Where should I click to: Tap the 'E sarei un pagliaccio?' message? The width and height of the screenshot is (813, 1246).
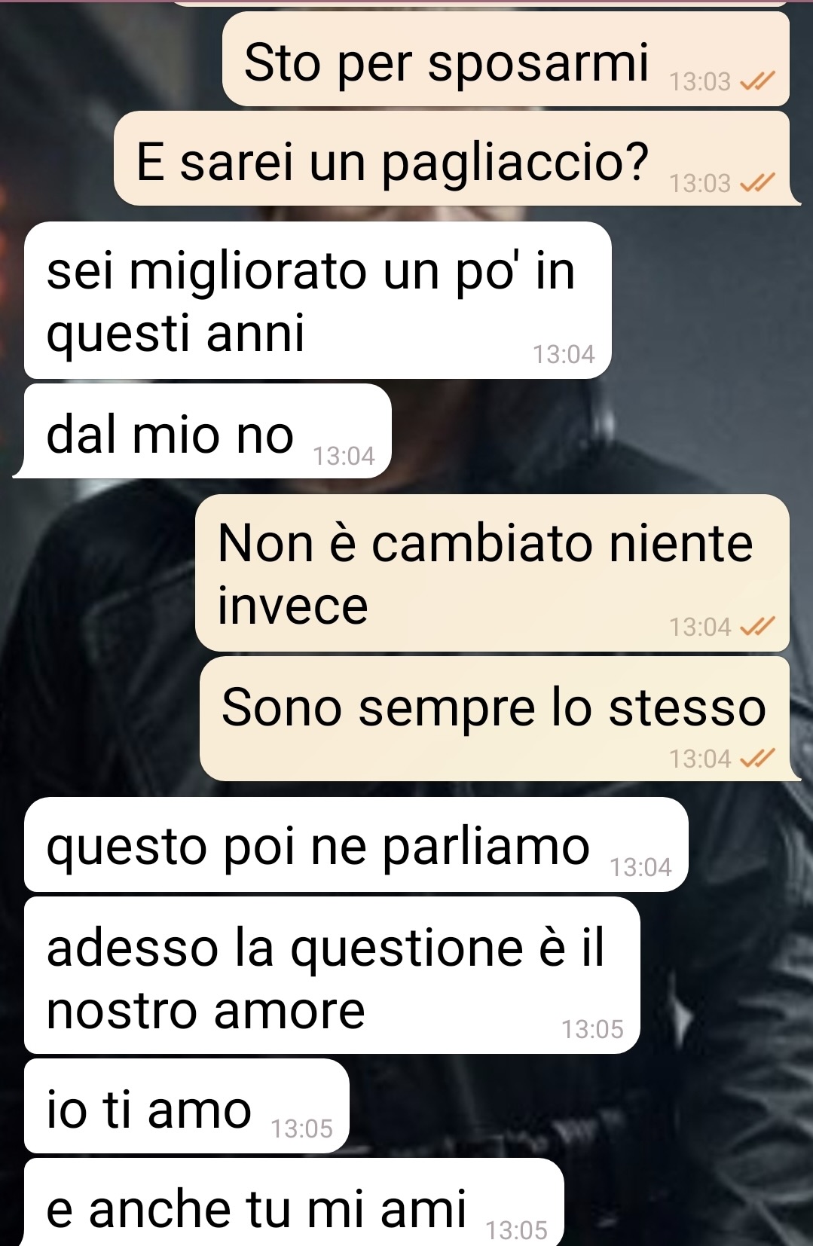pos(457,158)
